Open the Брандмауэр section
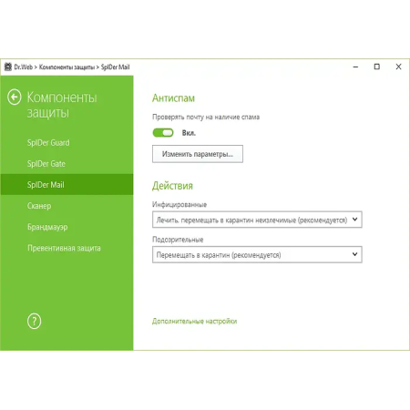410x410 pixels. coord(47,227)
